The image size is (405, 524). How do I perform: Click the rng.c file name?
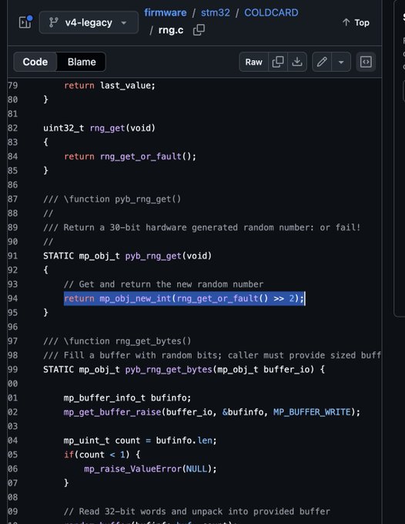coord(171,30)
